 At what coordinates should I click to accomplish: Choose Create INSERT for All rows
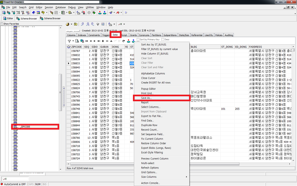pos(162,82)
